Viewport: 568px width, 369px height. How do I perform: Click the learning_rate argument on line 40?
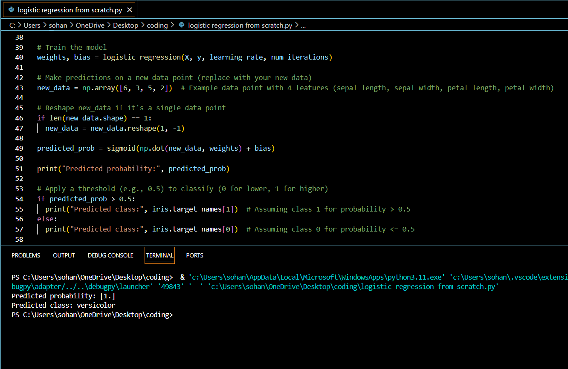[236, 57]
